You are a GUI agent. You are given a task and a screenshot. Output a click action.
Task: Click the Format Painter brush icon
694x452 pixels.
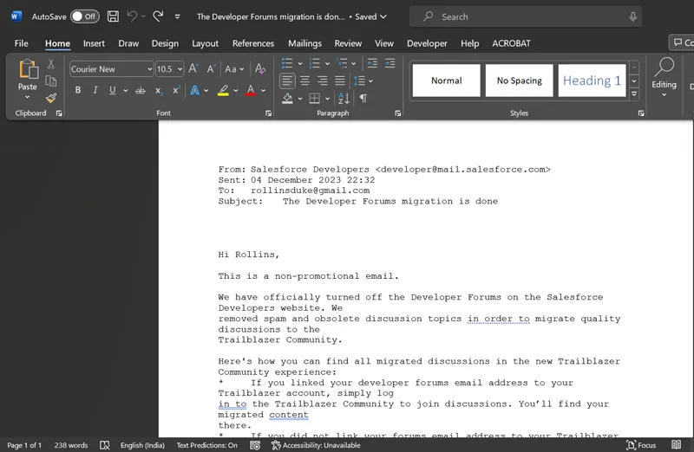51,98
